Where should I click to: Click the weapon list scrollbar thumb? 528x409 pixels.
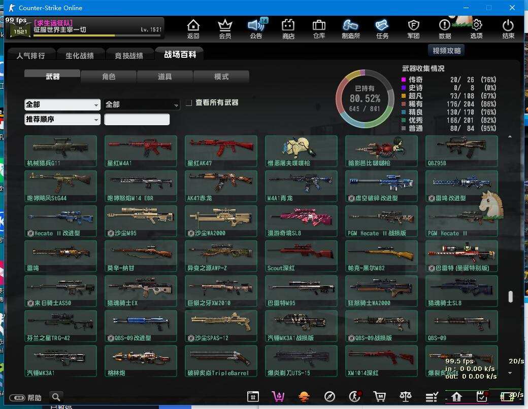point(511,297)
